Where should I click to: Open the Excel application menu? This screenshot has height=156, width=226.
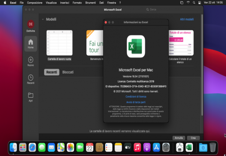[x=13, y=3]
